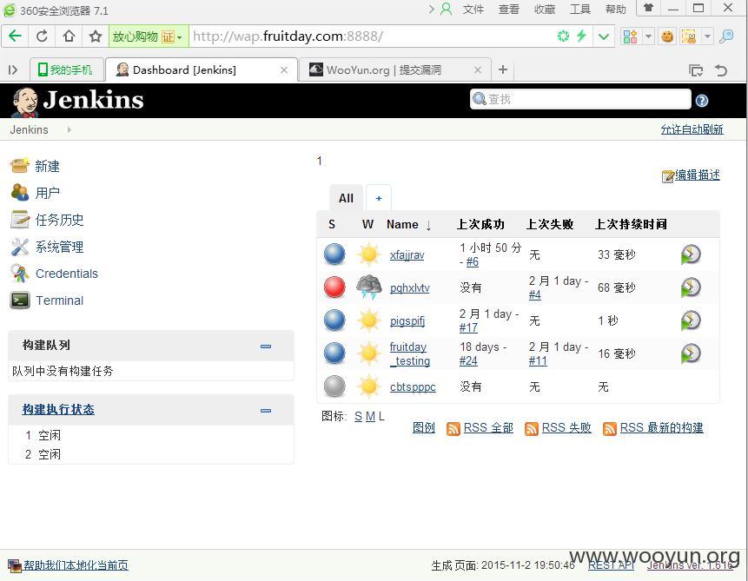Click the search help question icon

(x=702, y=100)
